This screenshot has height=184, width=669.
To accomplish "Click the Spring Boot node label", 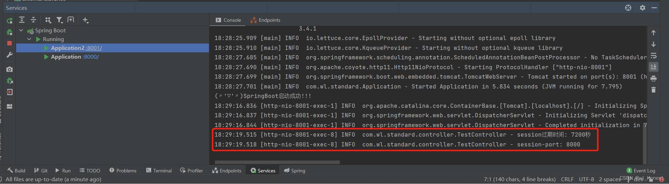I will pyautogui.click(x=50, y=31).
